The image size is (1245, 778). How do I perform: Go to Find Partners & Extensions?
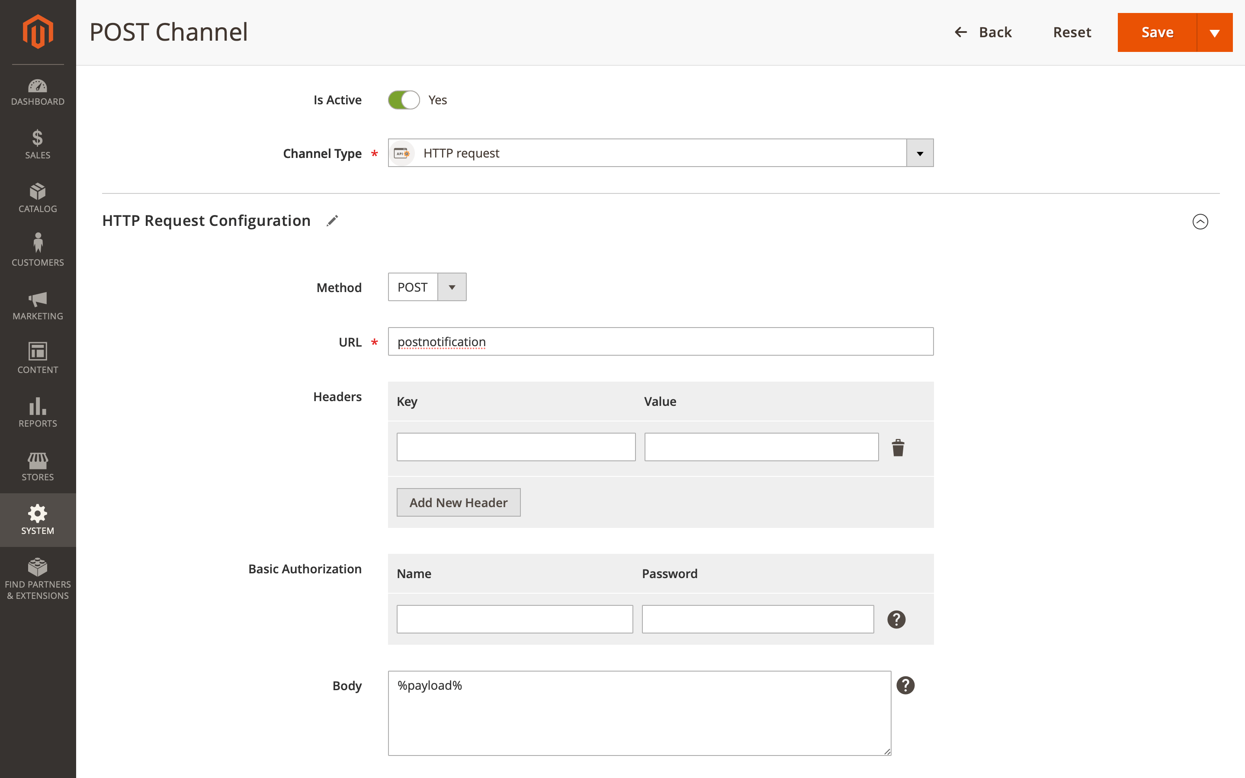[x=38, y=577]
